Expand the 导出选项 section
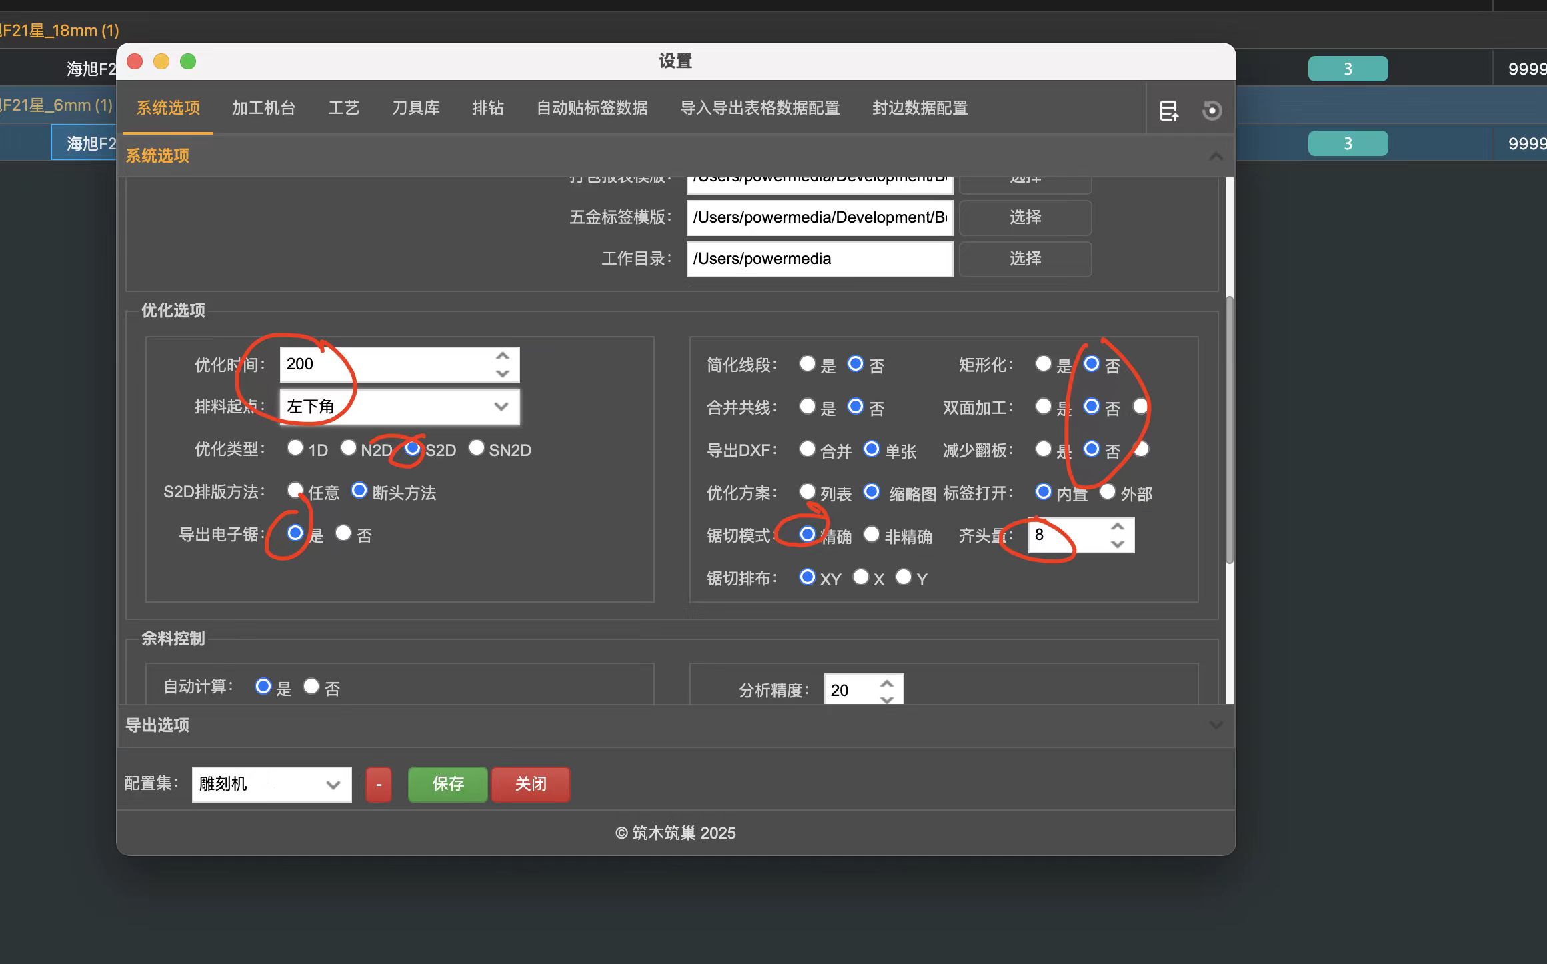 click(x=1215, y=725)
